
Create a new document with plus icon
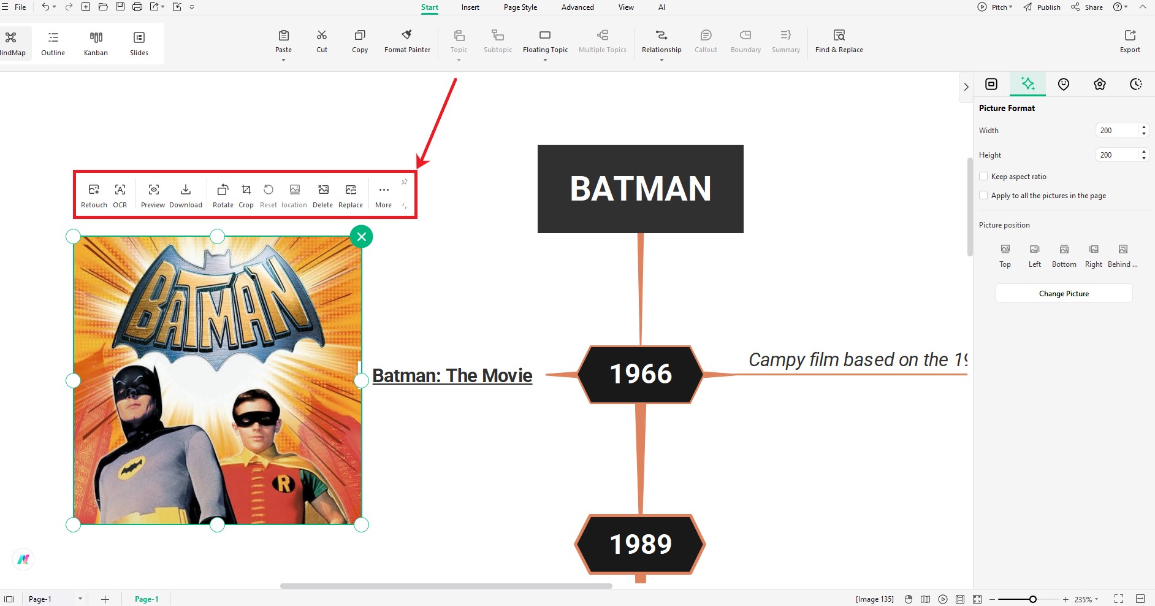point(86,7)
